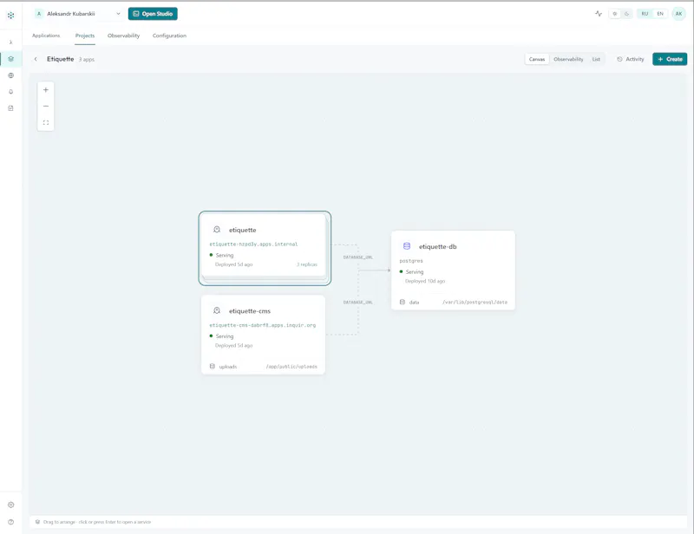Viewport: 694px width, 534px height.
Task: Zoom in on canvas with plus
Action: pos(46,90)
